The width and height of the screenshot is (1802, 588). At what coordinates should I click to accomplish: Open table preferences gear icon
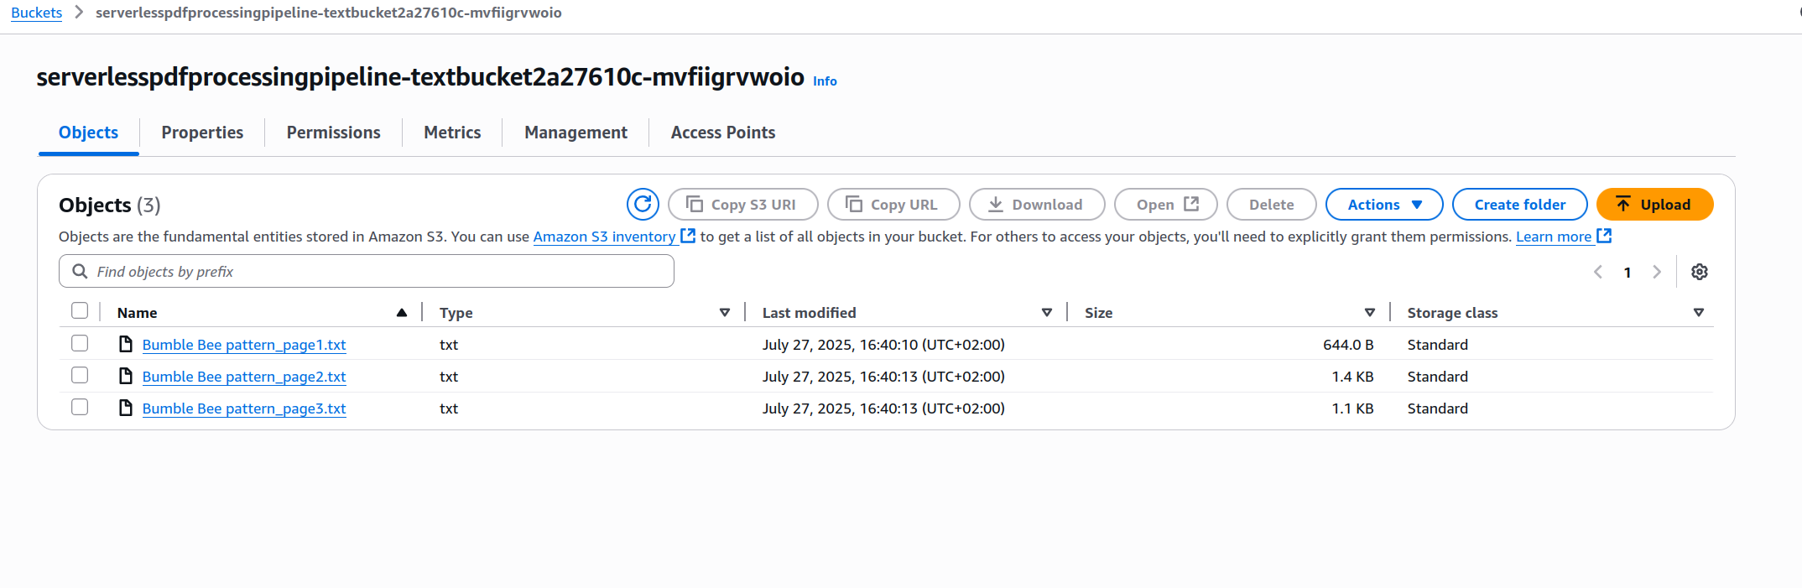click(x=1700, y=272)
